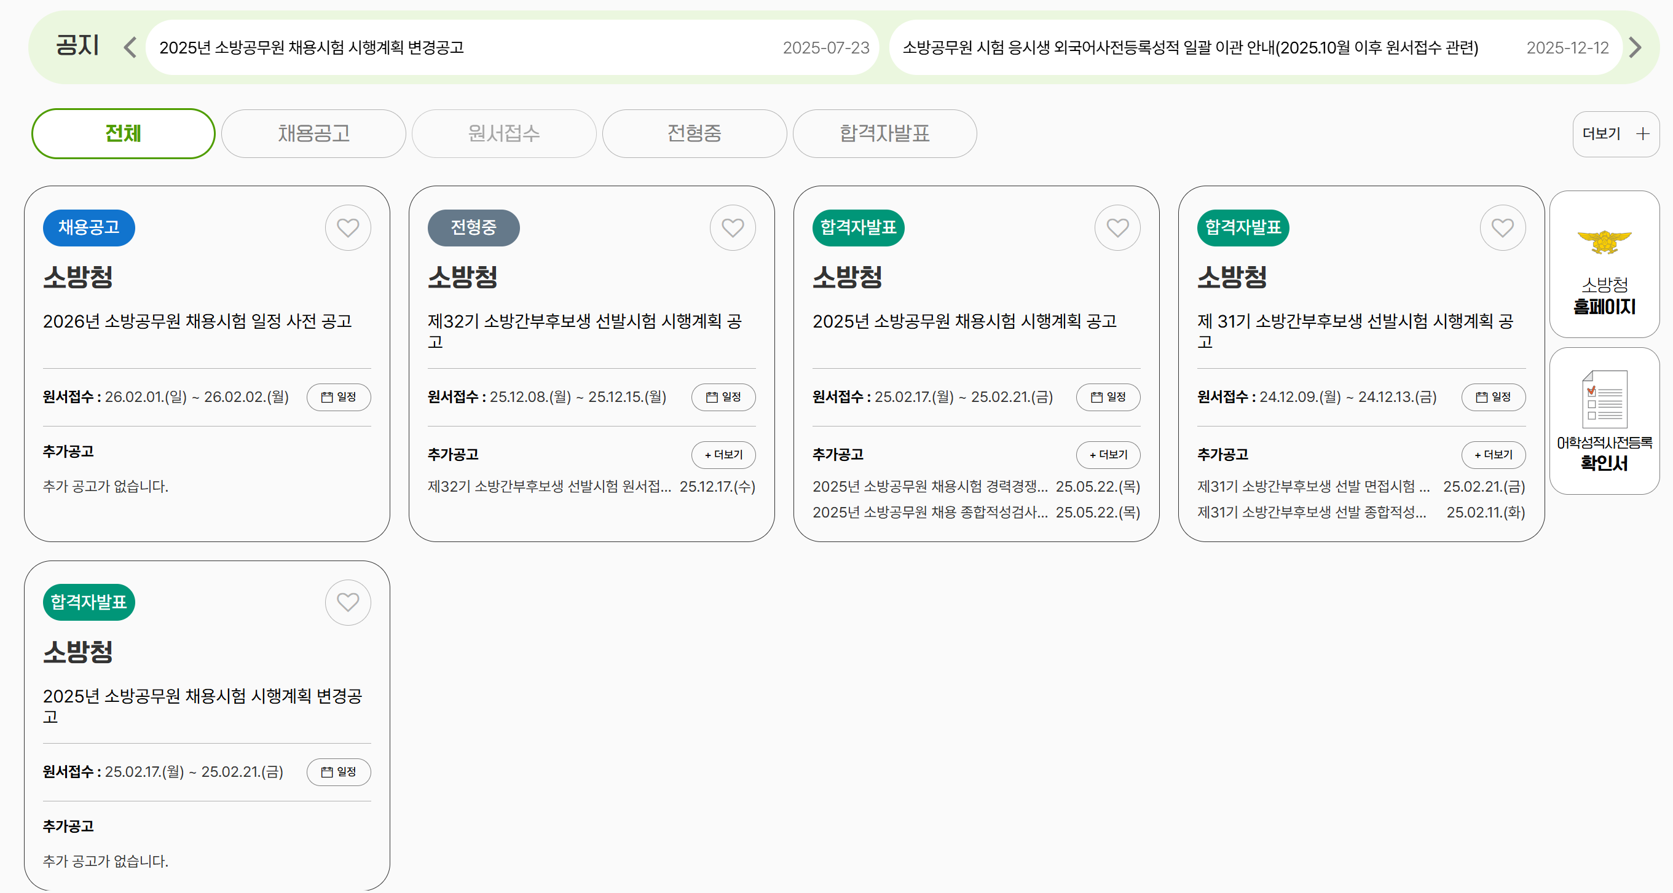1673x893 pixels.
Task: Open 제31기 소방간부후보생 선발 면접시험 추가공고
Action: (x=1313, y=486)
